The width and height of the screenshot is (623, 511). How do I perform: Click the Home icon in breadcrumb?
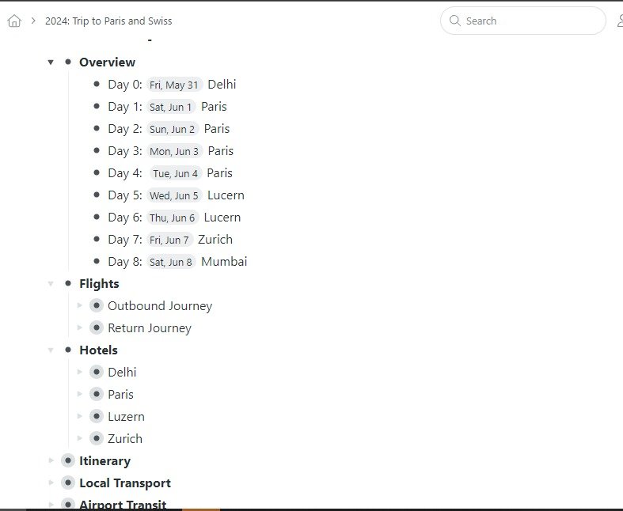pyautogui.click(x=14, y=21)
